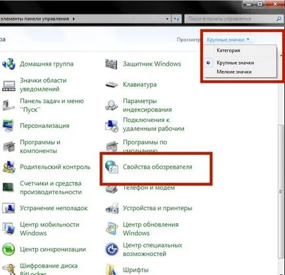
Task: Open the Ease of Access Center icon
Action: tap(112, 249)
